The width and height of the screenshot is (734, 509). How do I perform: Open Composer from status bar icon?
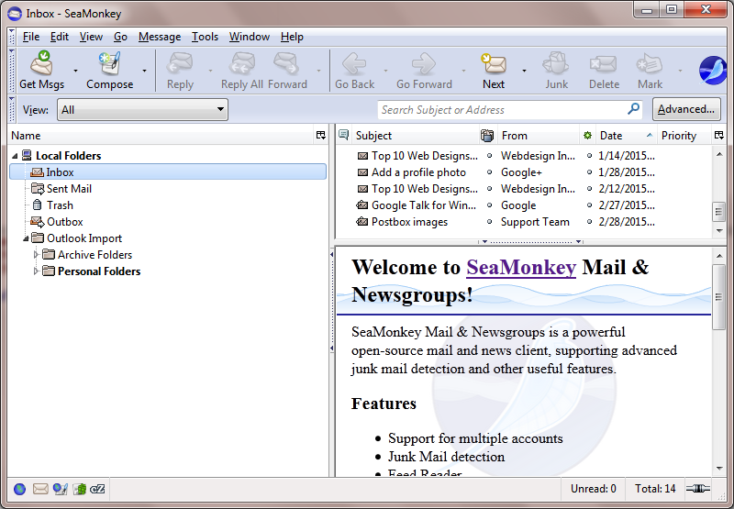61,490
